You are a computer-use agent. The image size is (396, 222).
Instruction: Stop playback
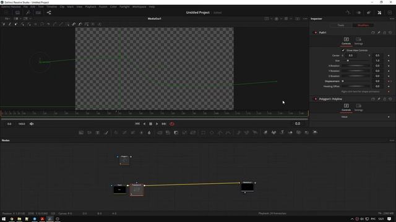(150, 124)
